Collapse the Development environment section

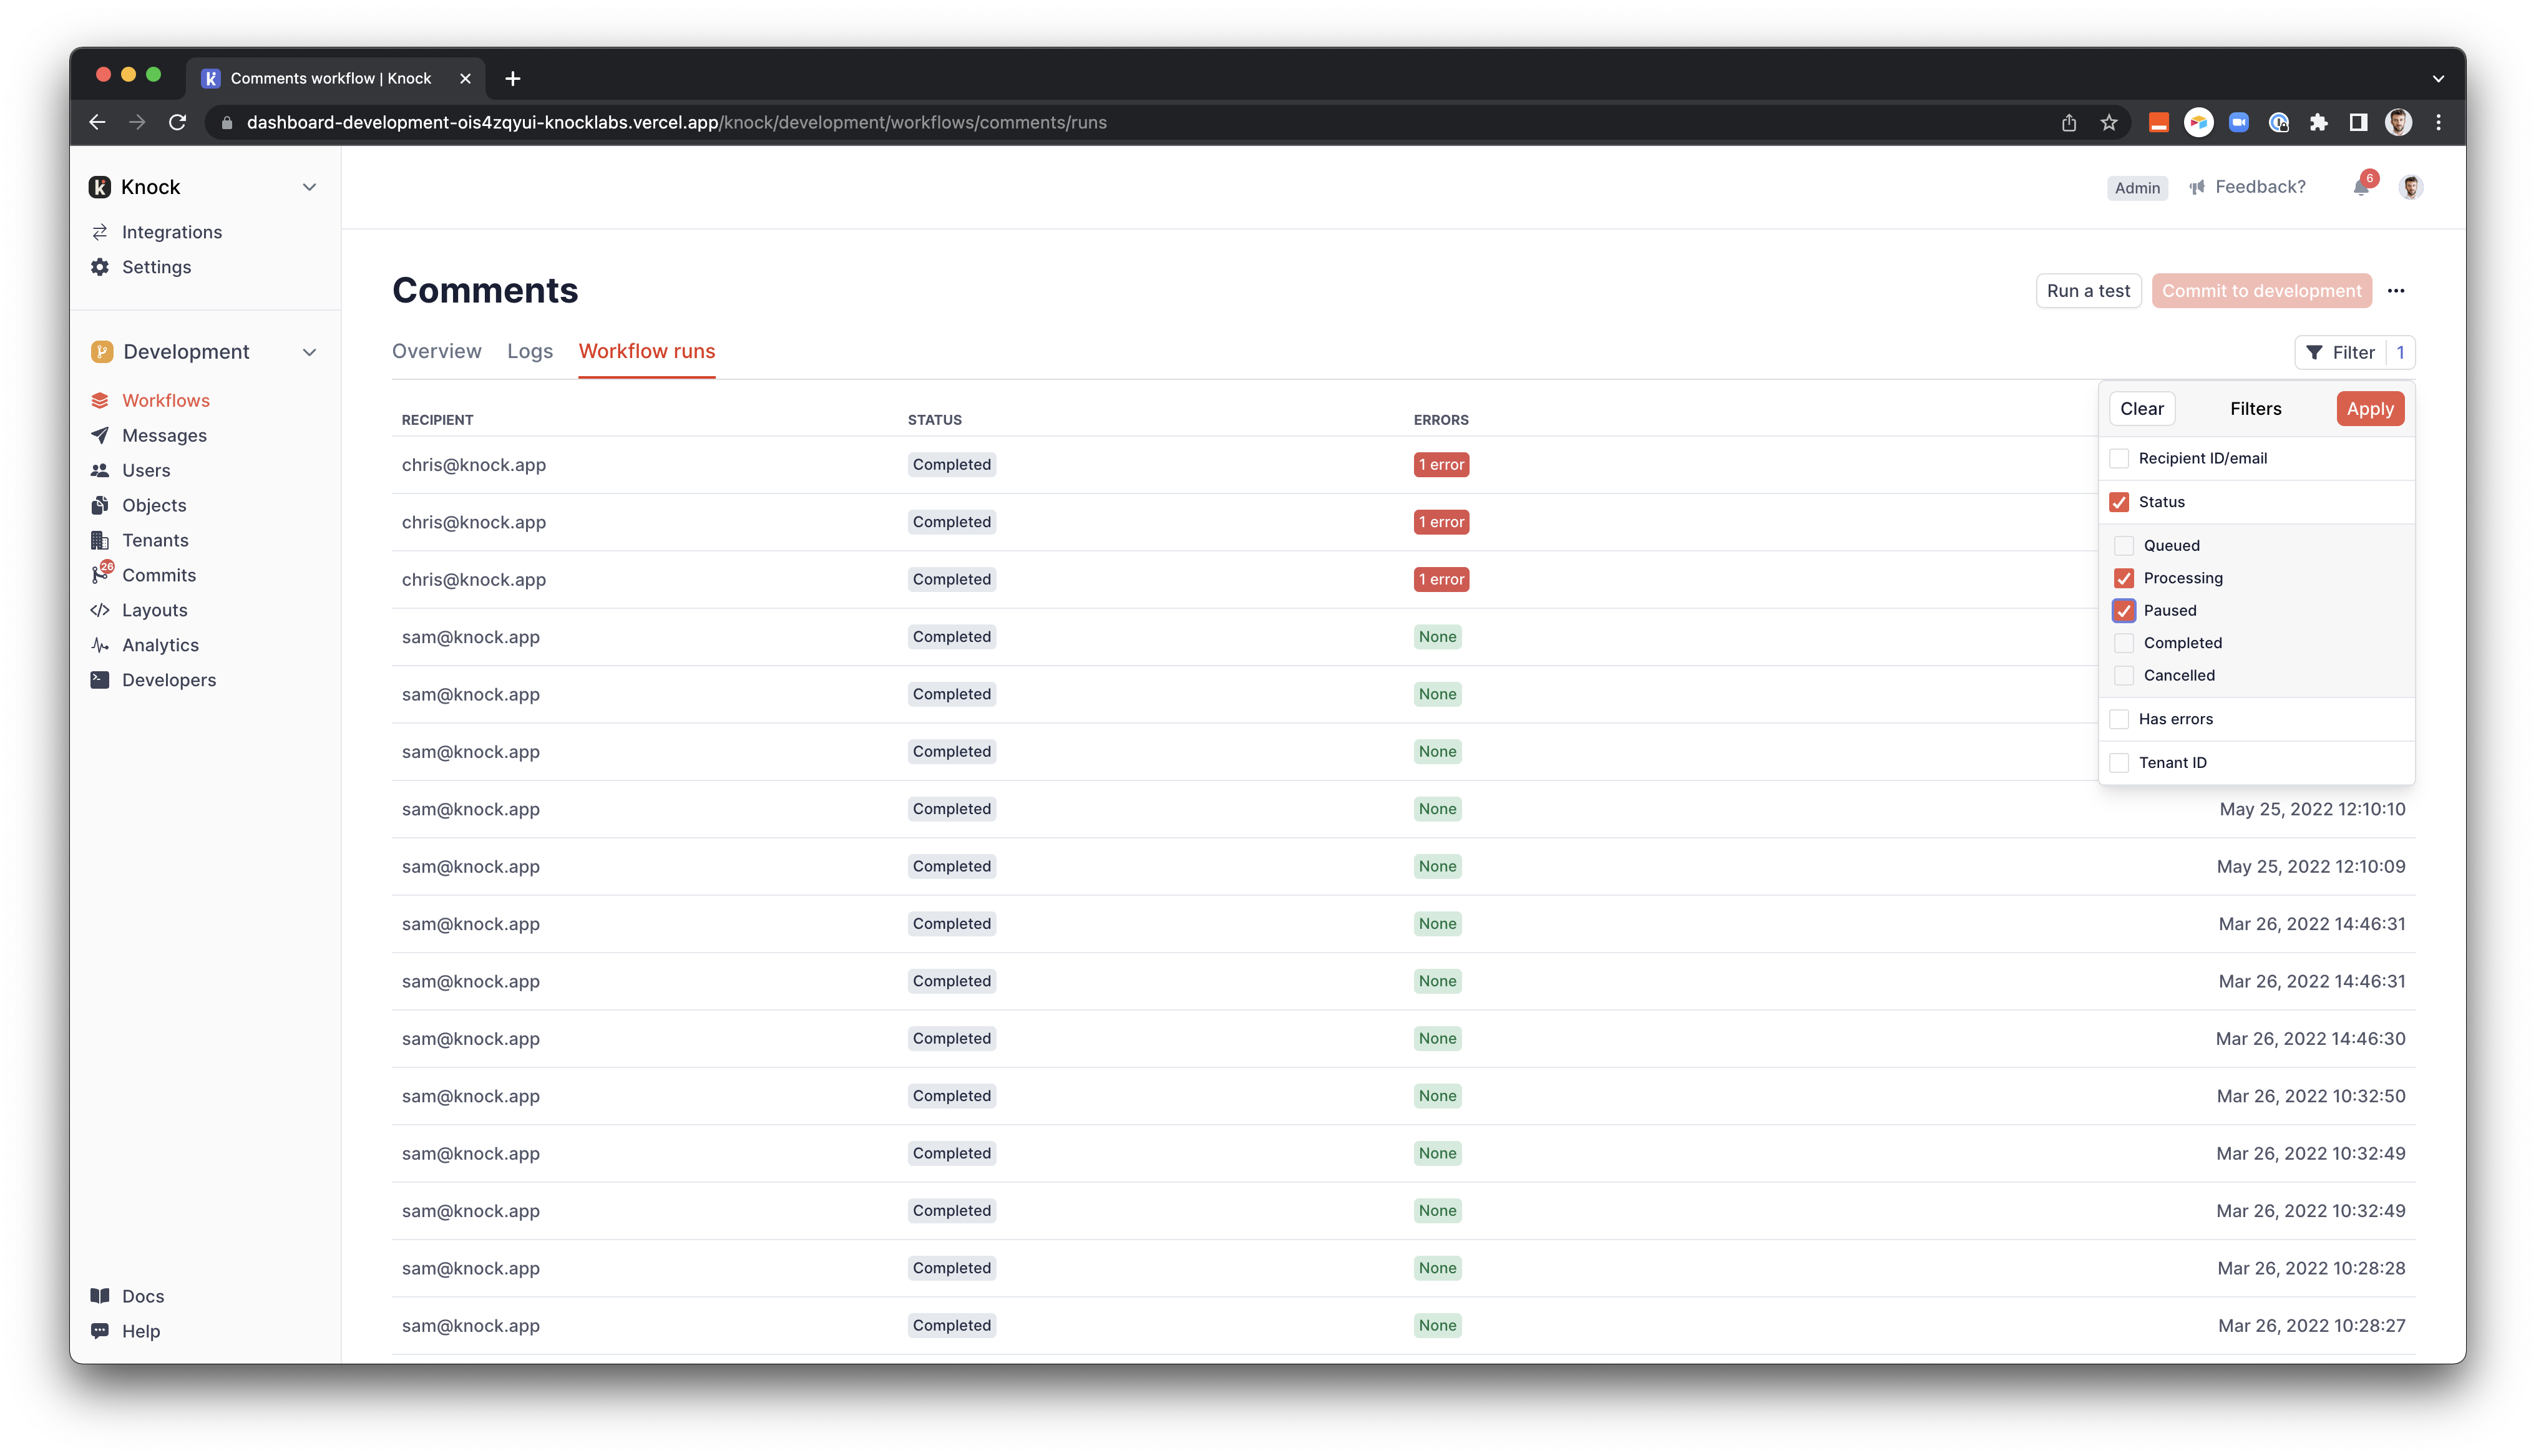click(x=309, y=351)
